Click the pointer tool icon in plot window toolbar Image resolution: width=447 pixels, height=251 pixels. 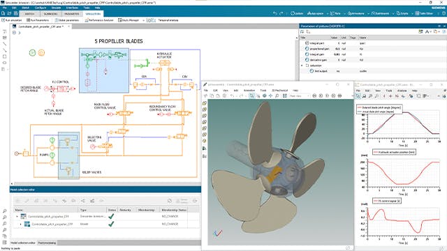point(358,96)
